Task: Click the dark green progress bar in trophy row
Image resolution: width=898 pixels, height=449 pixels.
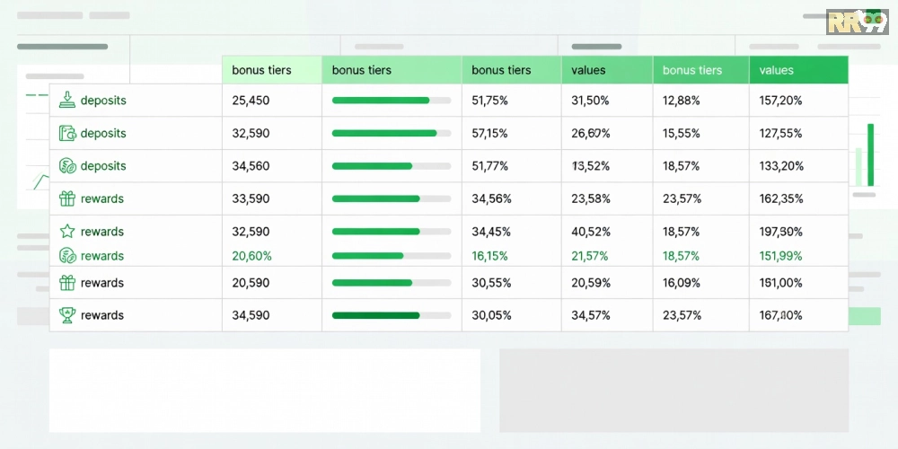Action: [391, 315]
